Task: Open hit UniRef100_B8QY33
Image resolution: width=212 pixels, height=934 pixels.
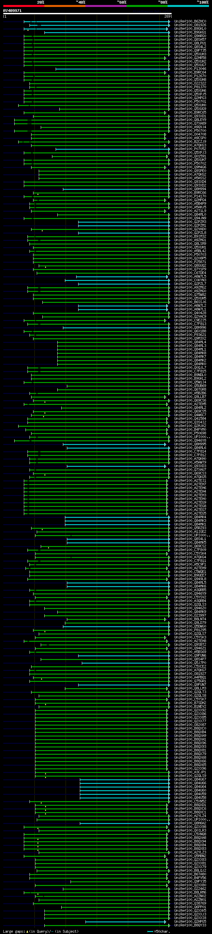Action: point(190,925)
